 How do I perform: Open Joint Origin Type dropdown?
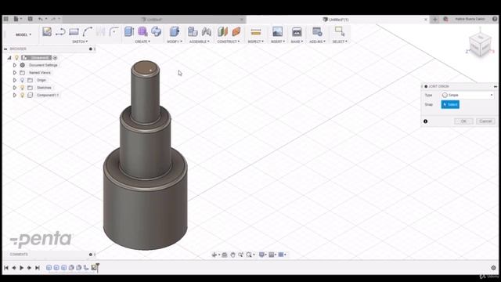pyautogui.click(x=467, y=96)
